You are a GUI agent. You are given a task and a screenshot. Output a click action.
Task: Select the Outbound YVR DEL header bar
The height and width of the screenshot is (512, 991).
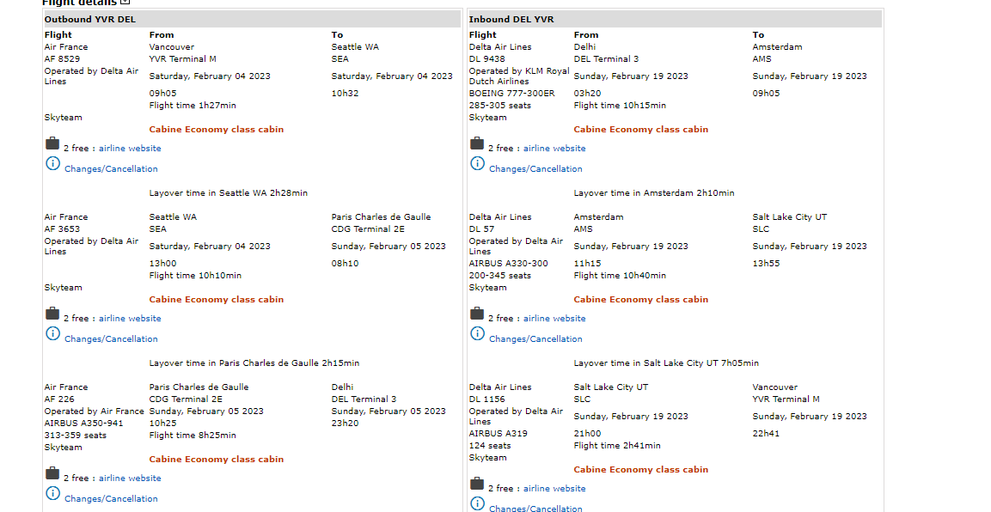point(252,19)
